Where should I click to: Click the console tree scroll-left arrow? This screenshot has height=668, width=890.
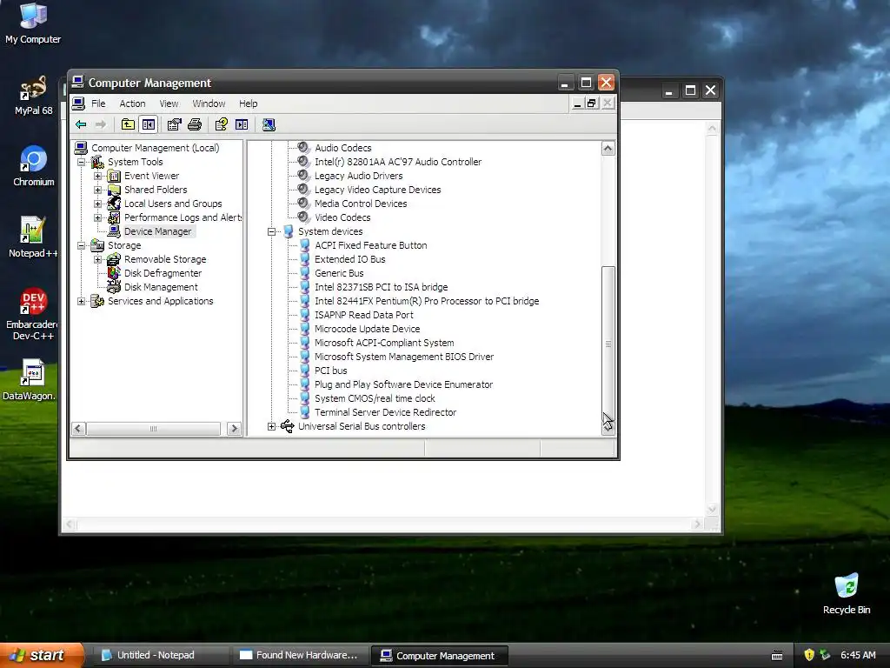[x=79, y=428]
